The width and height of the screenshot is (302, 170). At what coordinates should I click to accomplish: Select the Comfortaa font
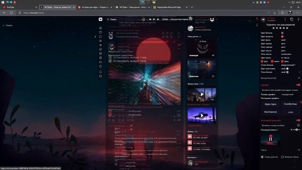tap(290, 104)
